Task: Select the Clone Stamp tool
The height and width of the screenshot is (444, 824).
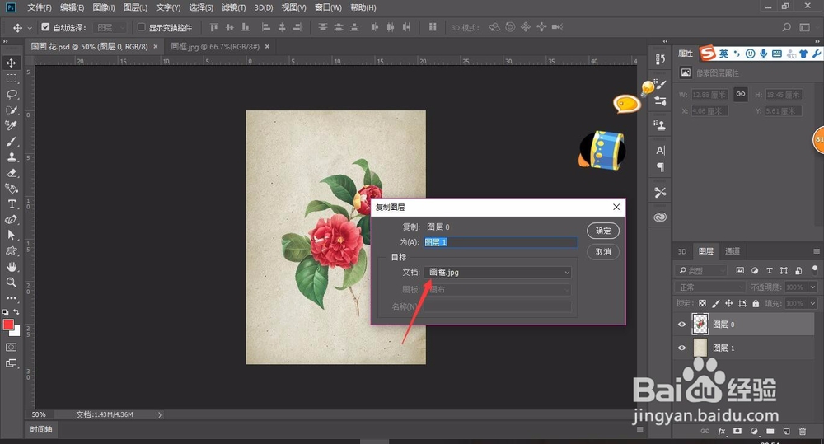Action: point(11,157)
